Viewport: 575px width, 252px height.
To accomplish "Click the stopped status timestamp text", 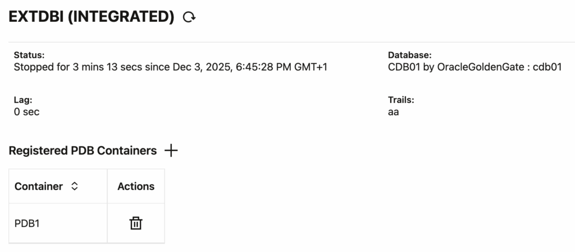I will 170,67.
